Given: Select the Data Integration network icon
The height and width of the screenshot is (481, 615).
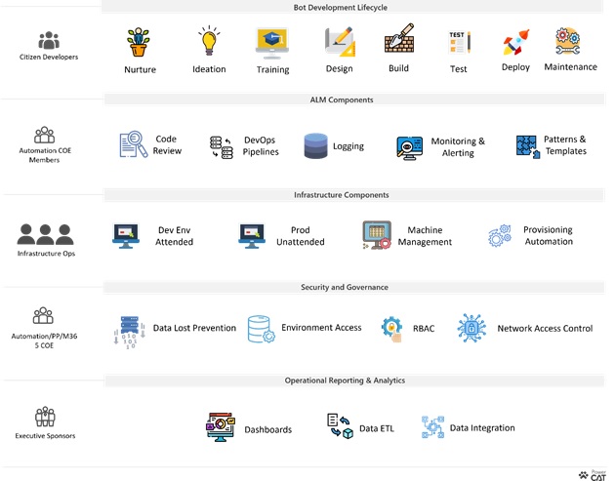Looking at the screenshot, I should 433,427.
